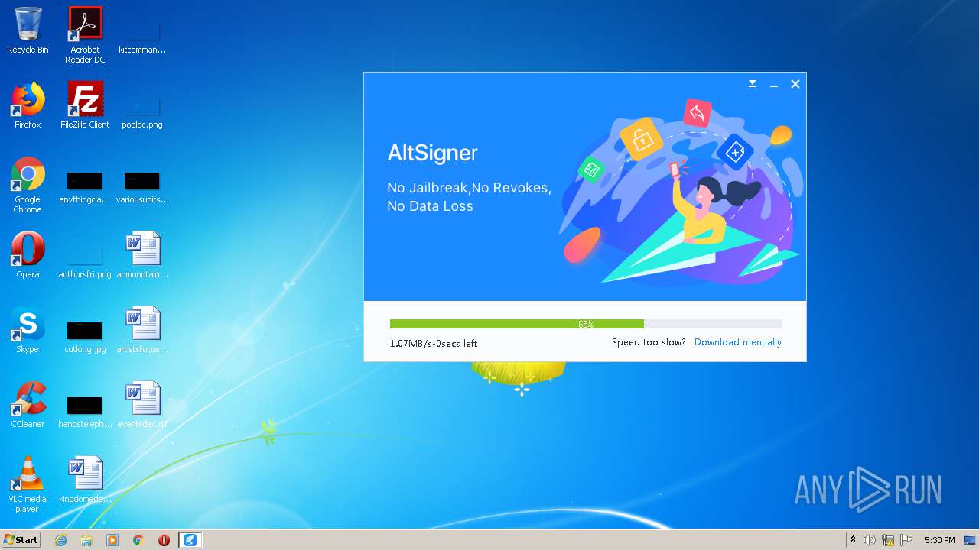Open the Recycle Bin desktop icon

click(28, 31)
